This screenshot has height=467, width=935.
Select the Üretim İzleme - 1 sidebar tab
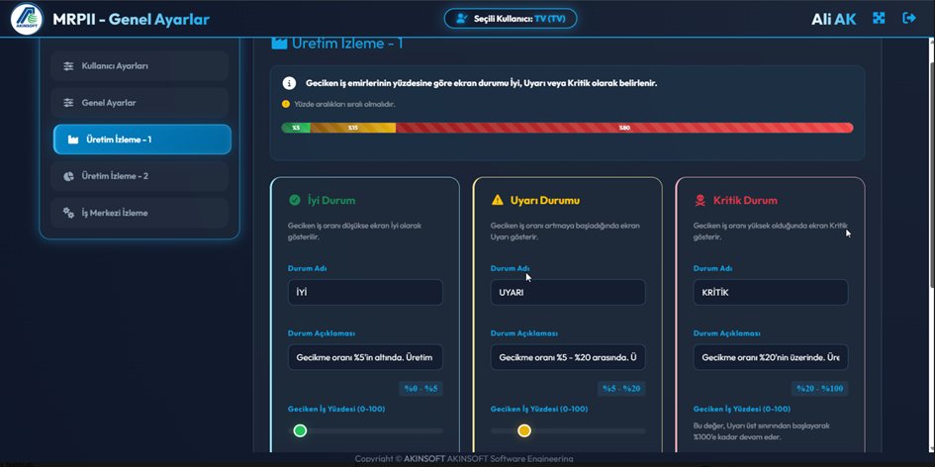click(x=142, y=140)
